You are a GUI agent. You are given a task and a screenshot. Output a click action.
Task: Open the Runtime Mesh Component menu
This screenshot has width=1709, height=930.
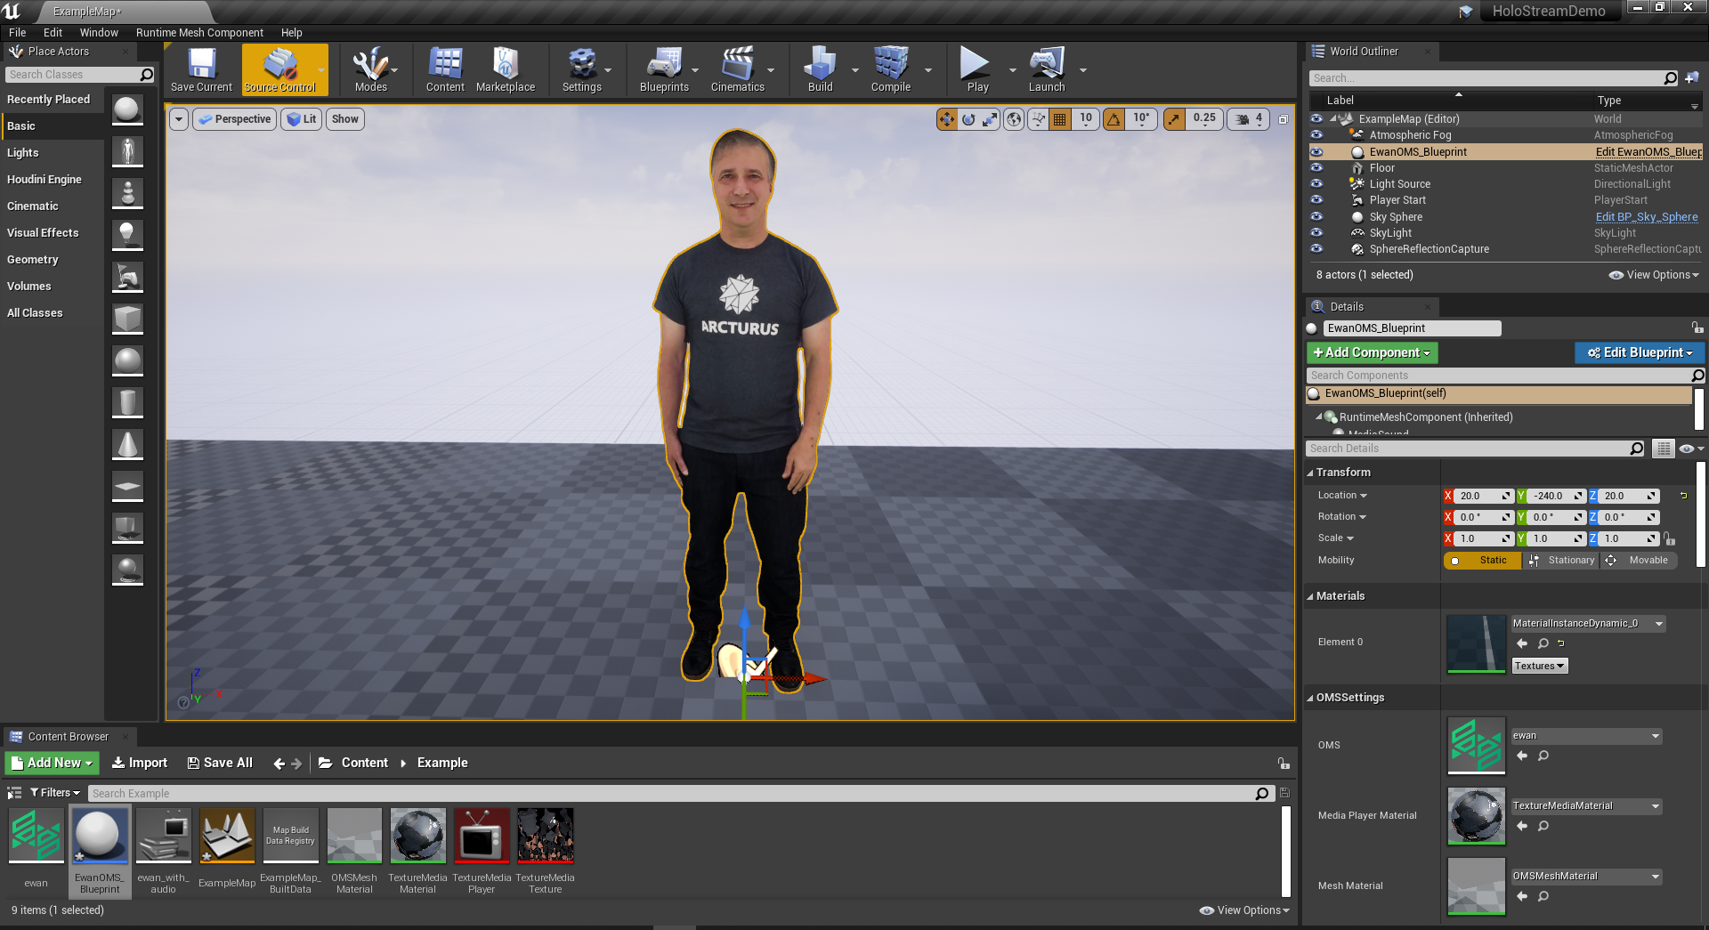[199, 33]
